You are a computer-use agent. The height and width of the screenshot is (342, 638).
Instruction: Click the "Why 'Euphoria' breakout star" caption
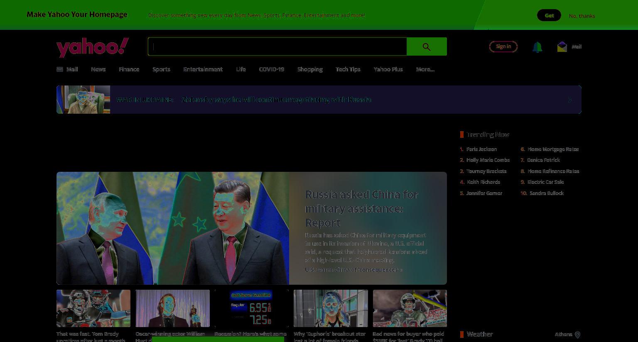tap(329, 337)
